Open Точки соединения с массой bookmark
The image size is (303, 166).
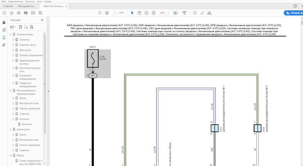tap(31, 162)
